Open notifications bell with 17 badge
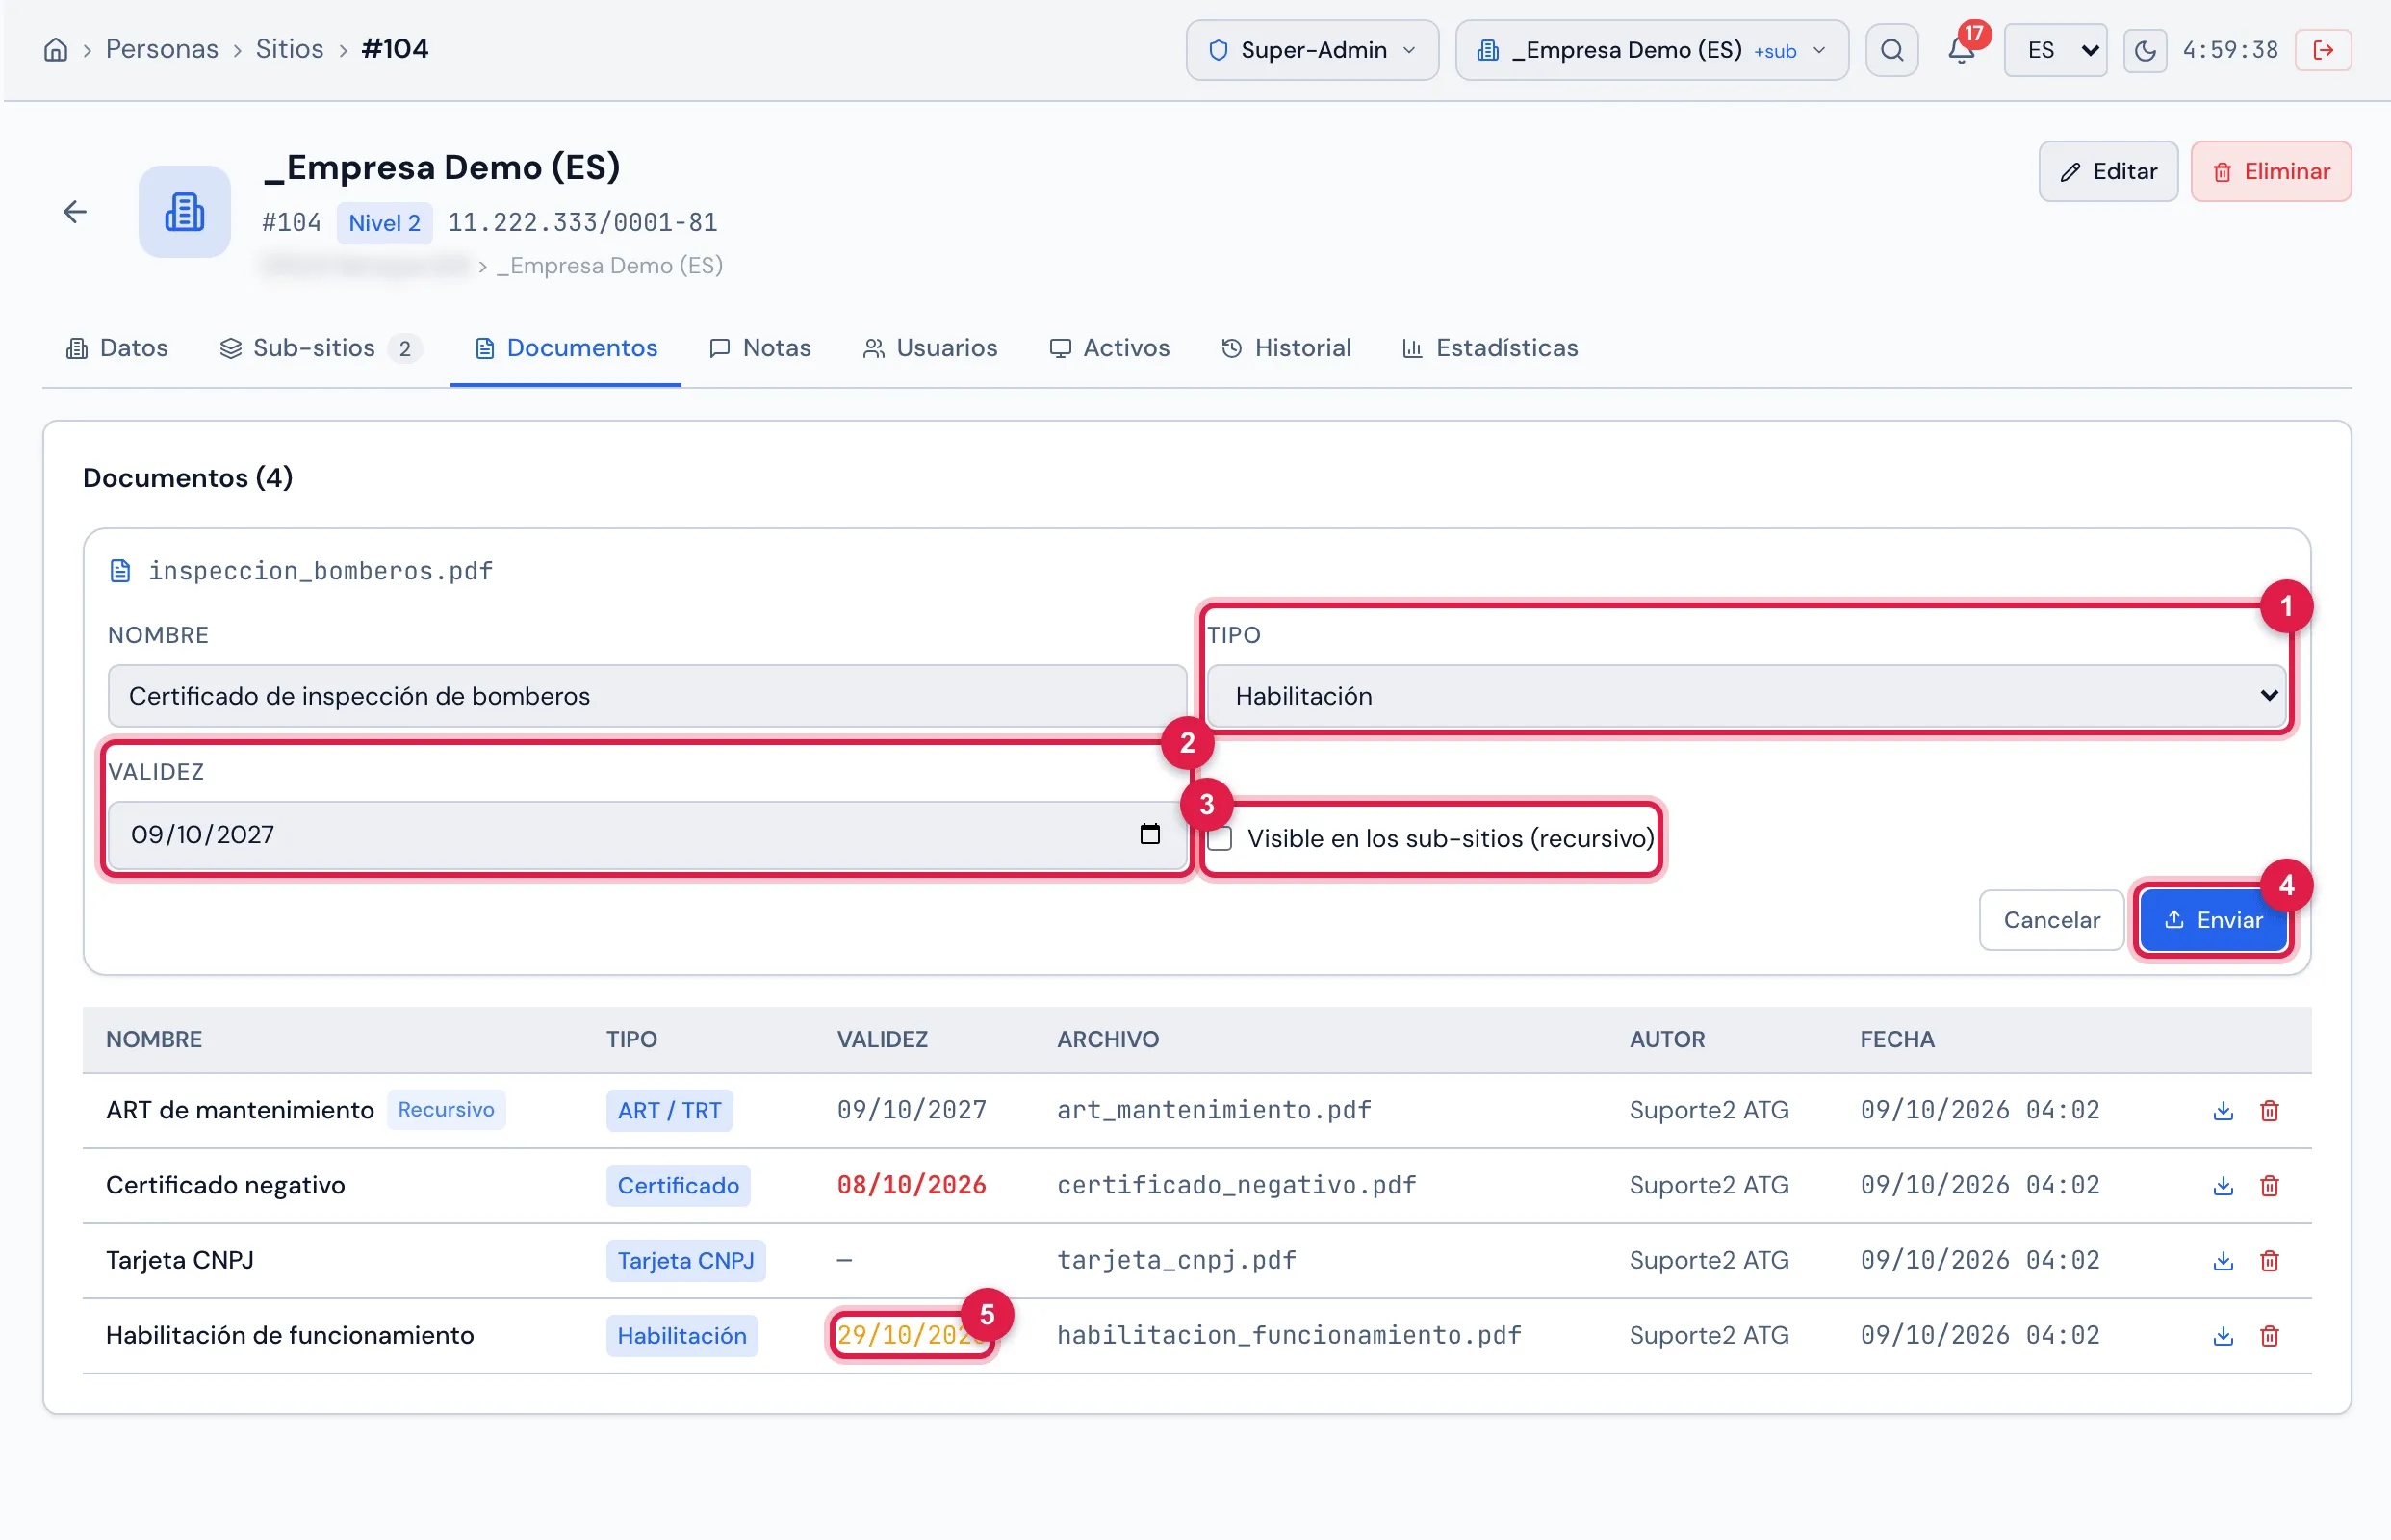The width and height of the screenshot is (2391, 1540). (1961, 50)
